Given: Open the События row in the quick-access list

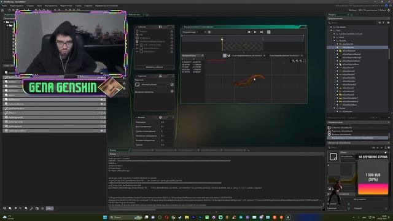Looking at the screenshot, I should 357,128.
